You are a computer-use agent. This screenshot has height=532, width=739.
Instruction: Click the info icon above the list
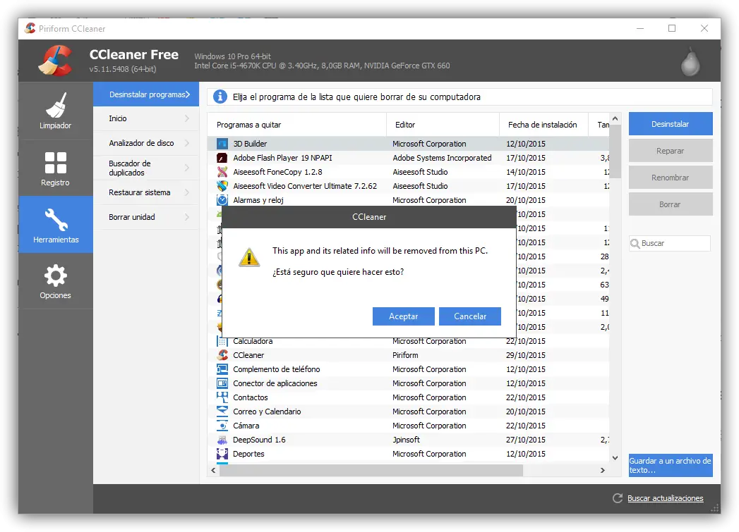point(220,97)
